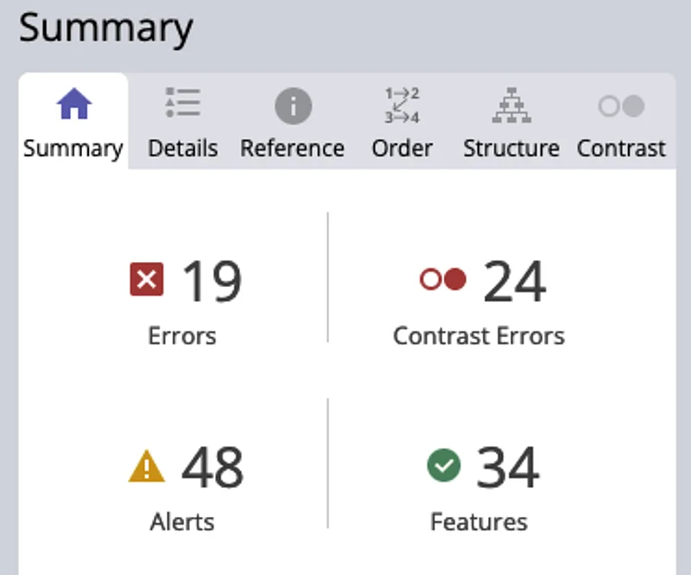Click the tree diagram icon above Structure
The image size is (691, 575).
pos(511,105)
